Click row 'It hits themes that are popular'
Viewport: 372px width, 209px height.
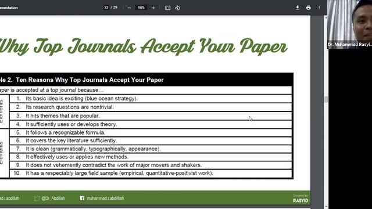[x=151, y=116]
